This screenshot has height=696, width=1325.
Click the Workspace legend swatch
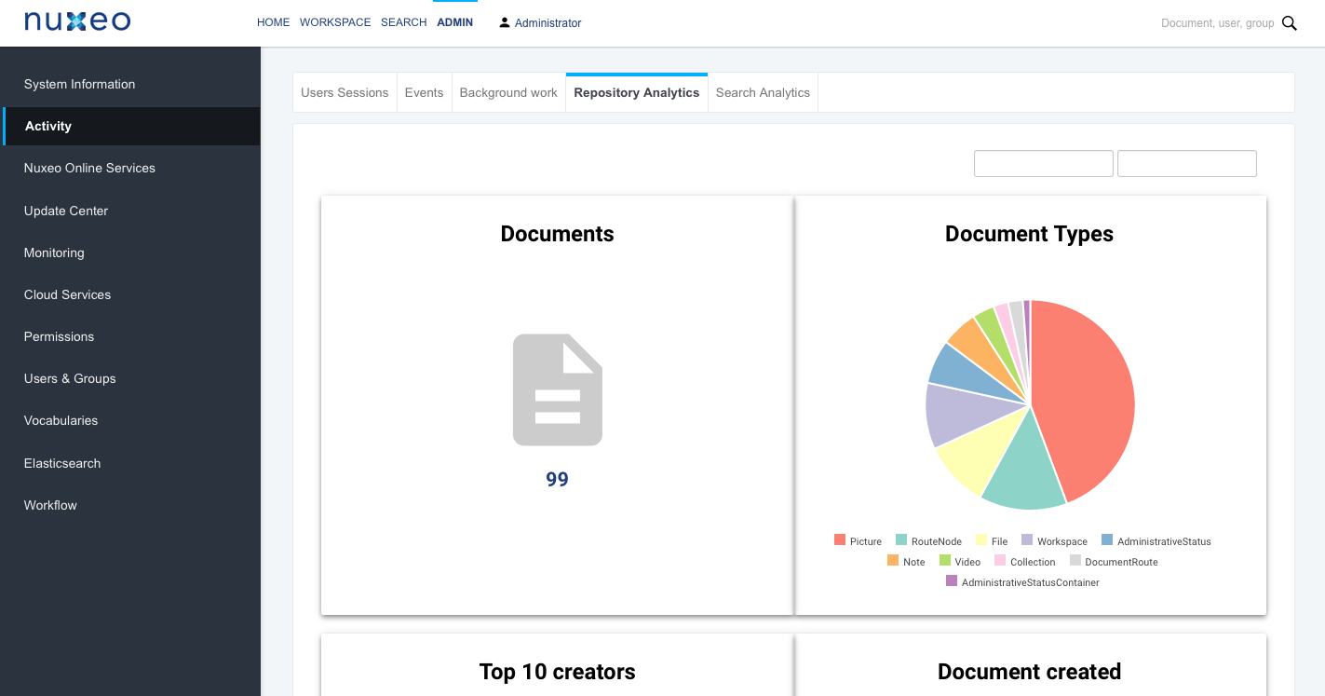(x=1027, y=540)
